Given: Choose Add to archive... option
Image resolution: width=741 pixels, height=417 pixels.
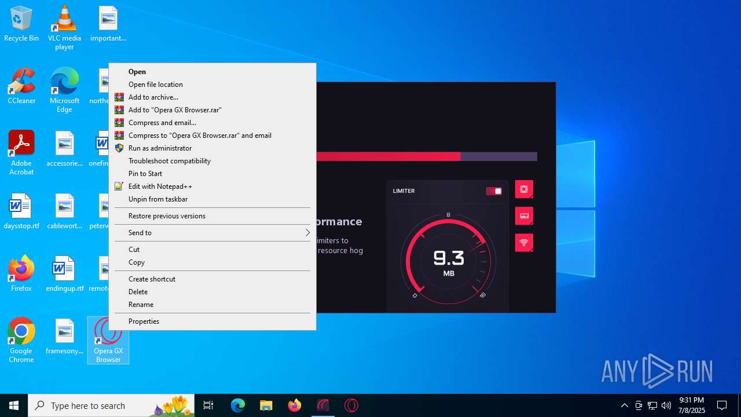Looking at the screenshot, I should click(x=212, y=97).
